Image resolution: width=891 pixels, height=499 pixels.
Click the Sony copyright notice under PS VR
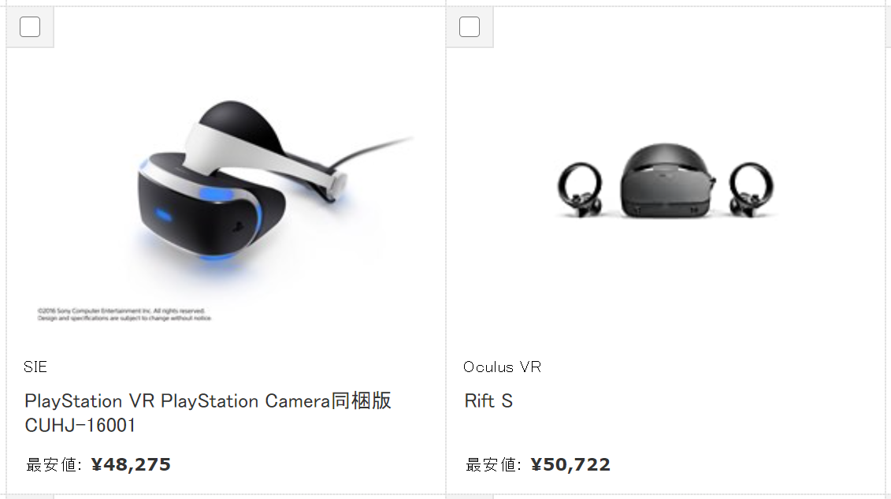(x=124, y=315)
